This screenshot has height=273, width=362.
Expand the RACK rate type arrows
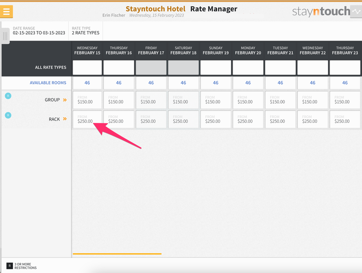point(65,119)
